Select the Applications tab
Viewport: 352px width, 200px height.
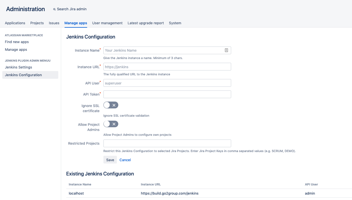(15, 23)
